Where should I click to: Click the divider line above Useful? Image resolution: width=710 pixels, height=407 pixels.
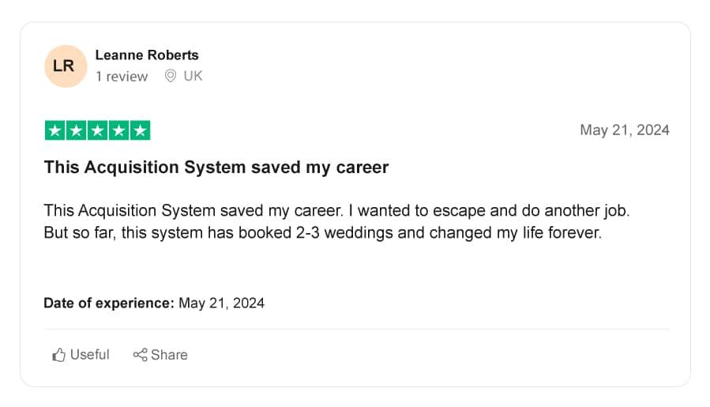[x=356, y=329]
